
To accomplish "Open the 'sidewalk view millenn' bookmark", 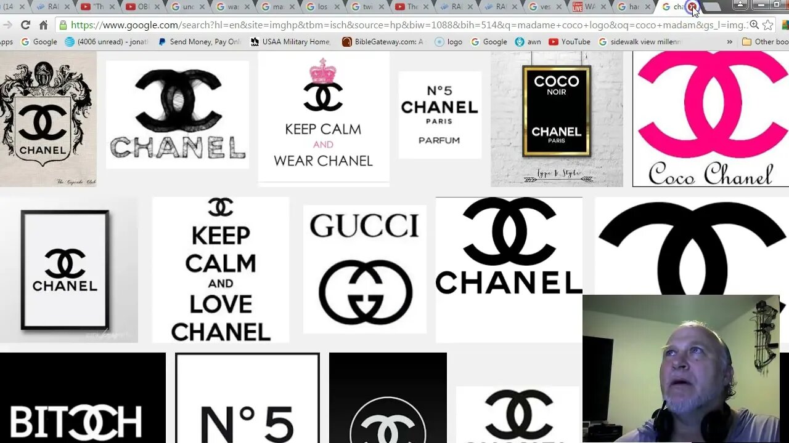I will [x=640, y=42].
